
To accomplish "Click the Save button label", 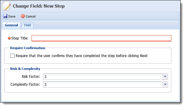I will pos(12,16).
